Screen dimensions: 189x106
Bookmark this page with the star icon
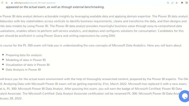[x=177, y=3]
